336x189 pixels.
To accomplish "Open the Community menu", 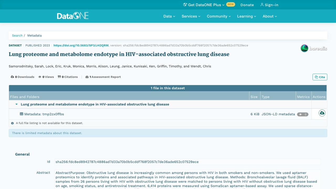I will (219, 16).
